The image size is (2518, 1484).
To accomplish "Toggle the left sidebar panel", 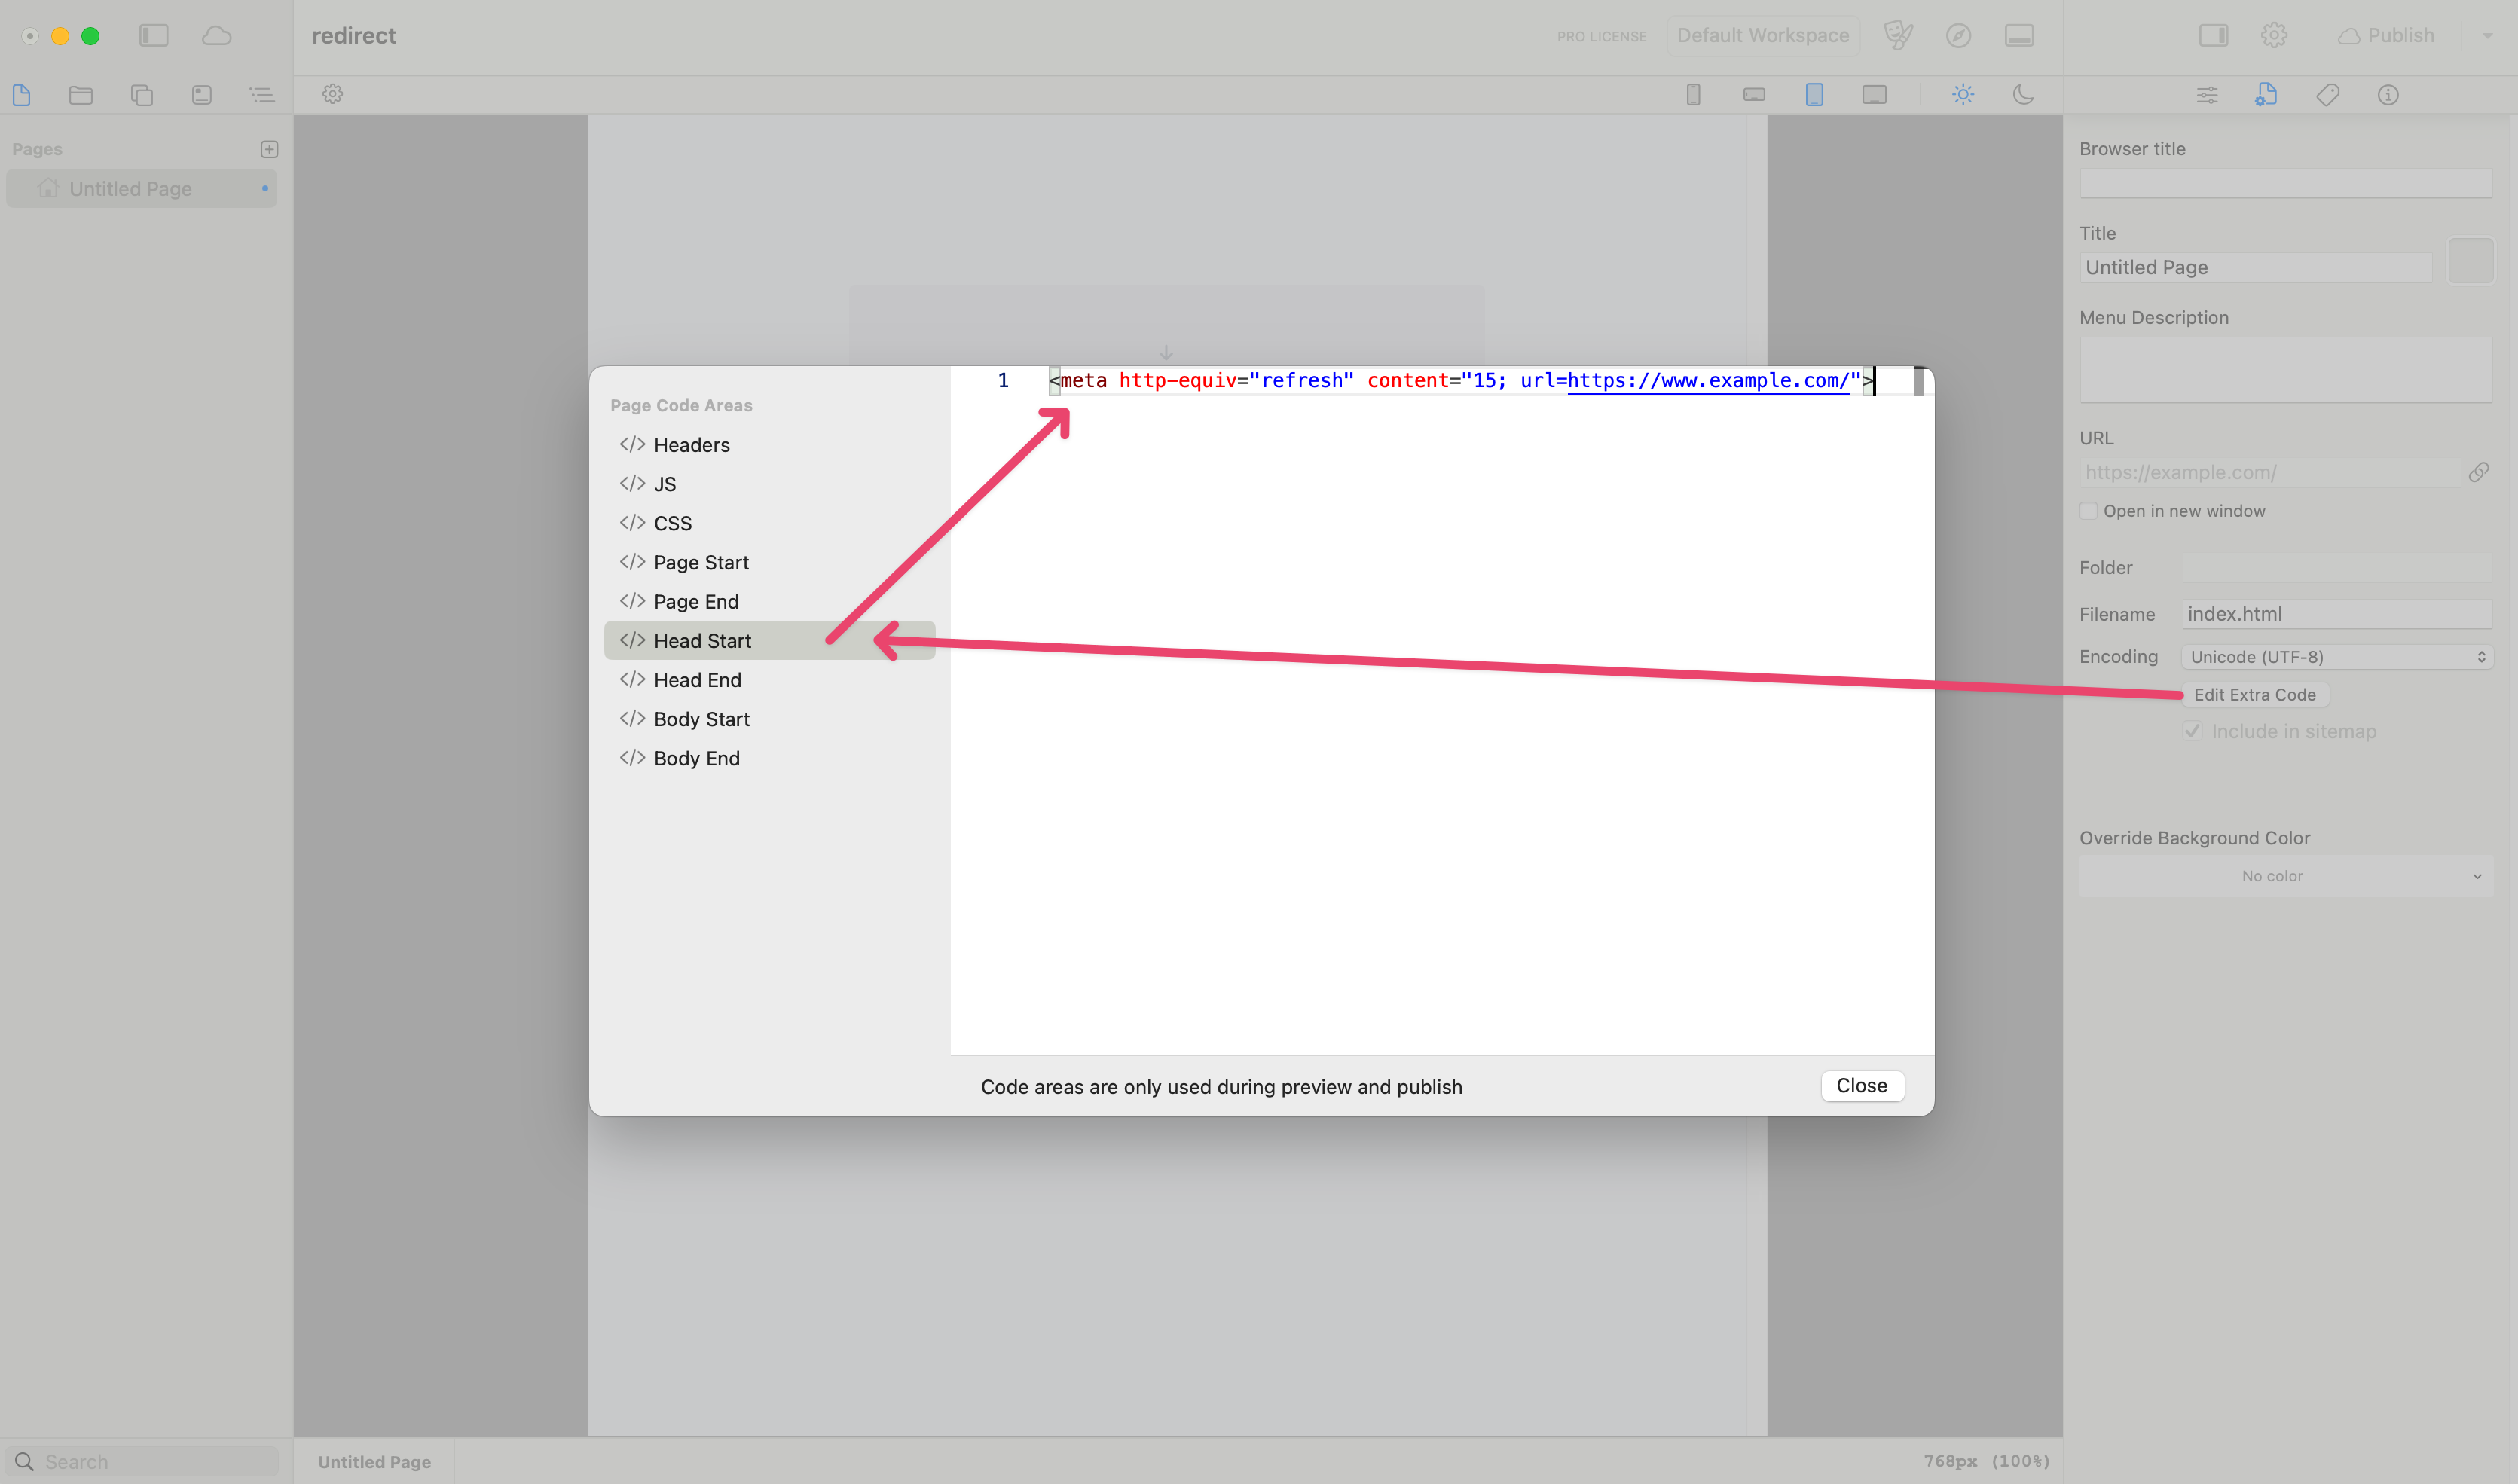I will point(153,36).
